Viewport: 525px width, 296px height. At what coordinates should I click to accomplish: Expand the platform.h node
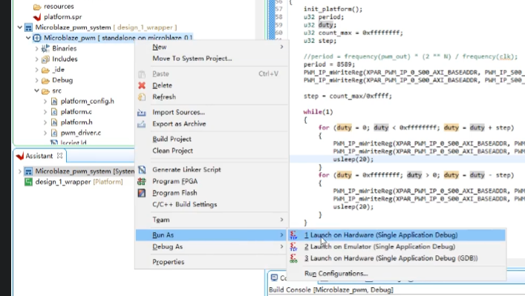pos(45,122)
